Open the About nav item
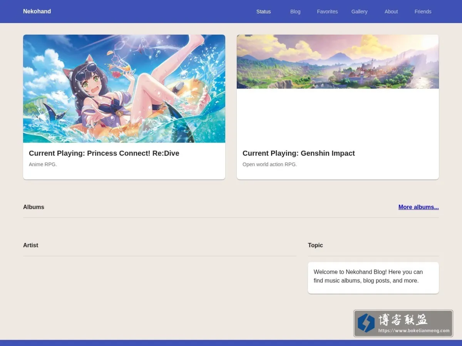 391,12
